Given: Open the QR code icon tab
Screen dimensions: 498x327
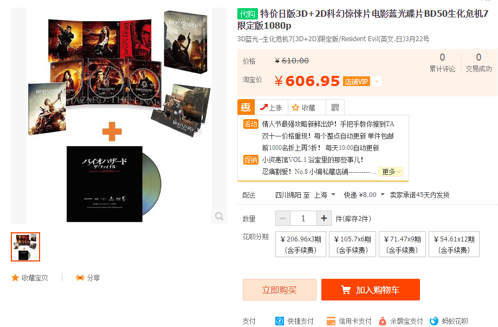Looking at the screenshot, I should tap(335, 108).
